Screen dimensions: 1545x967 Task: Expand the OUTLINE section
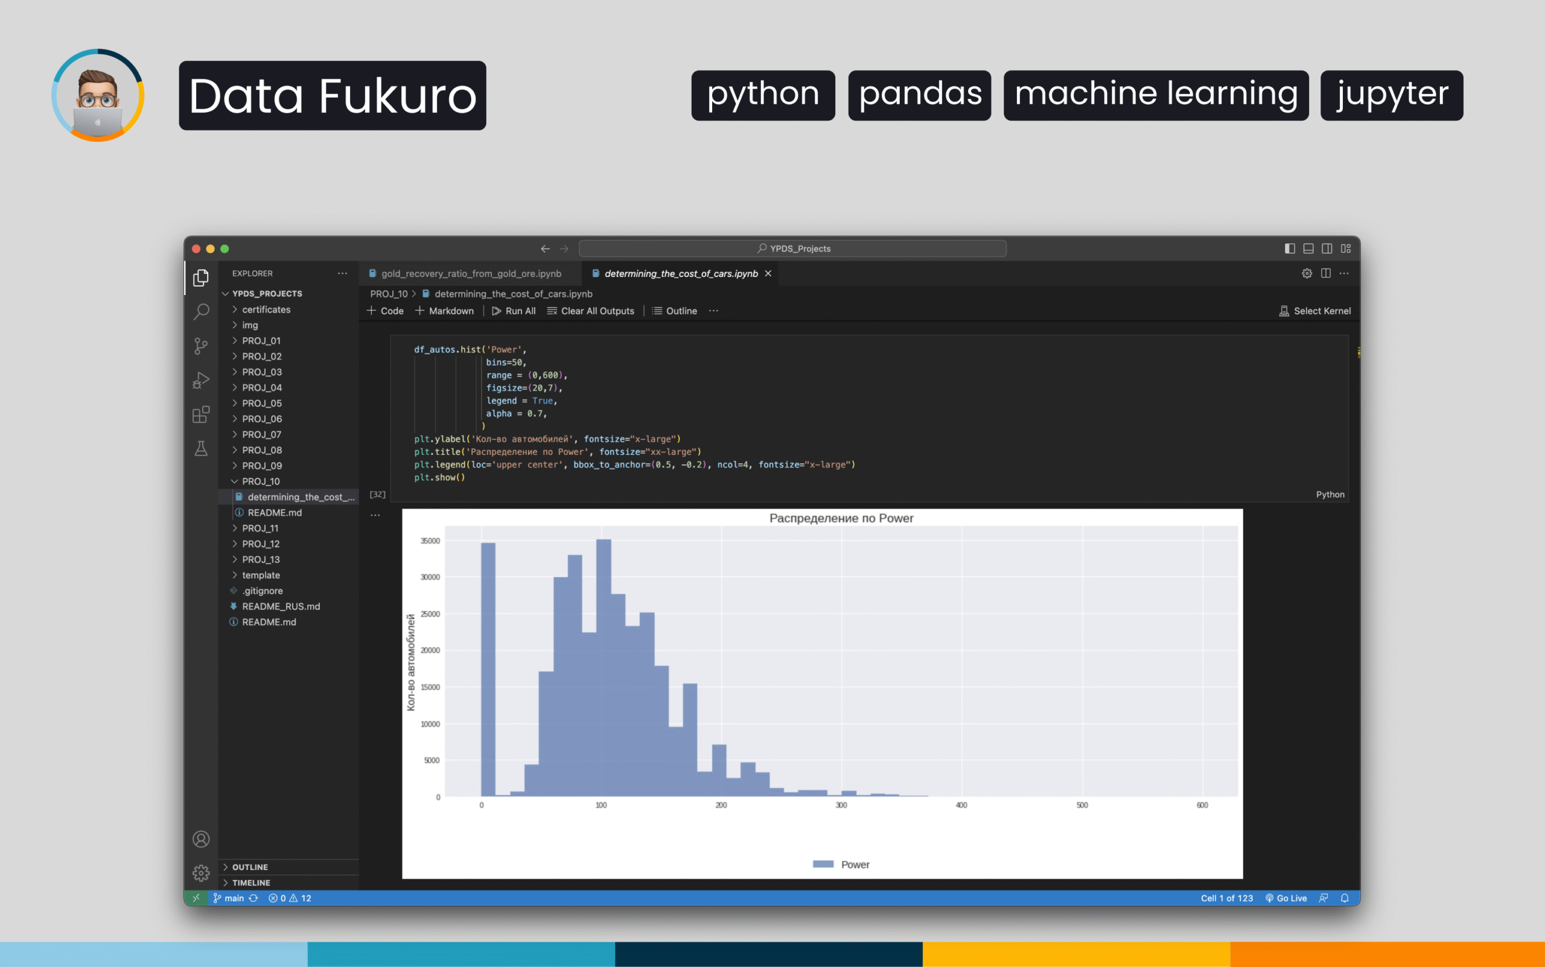coord(249,867)
